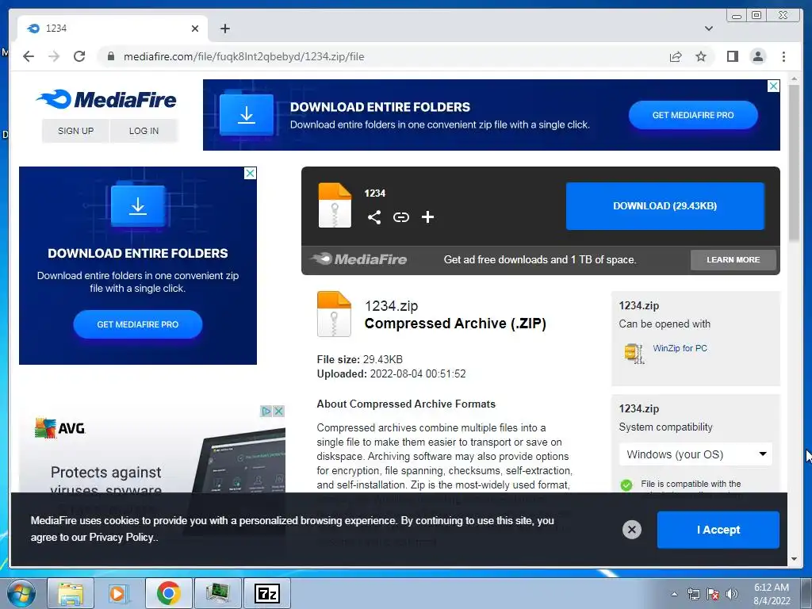Click GET MEDIAFIRE PRO in top banner
The width and height of the screenshot is (812, 609).
click(693, 115)
